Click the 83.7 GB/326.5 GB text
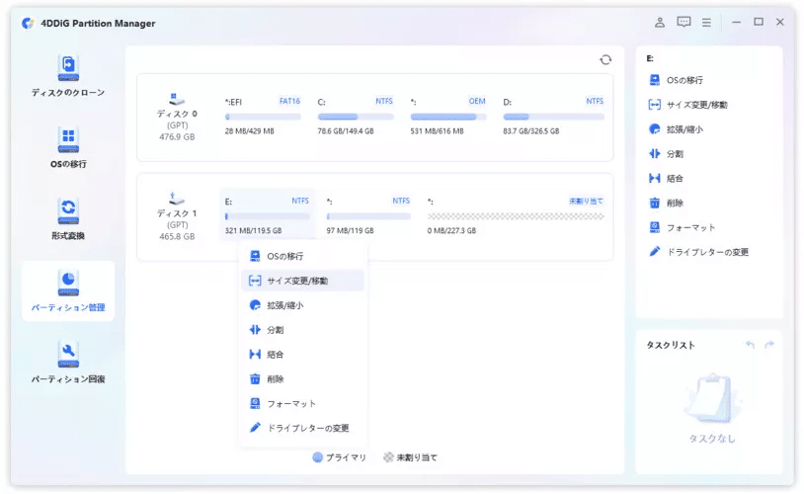Screen dimensions: 804x494 click(x=531, y=131)
